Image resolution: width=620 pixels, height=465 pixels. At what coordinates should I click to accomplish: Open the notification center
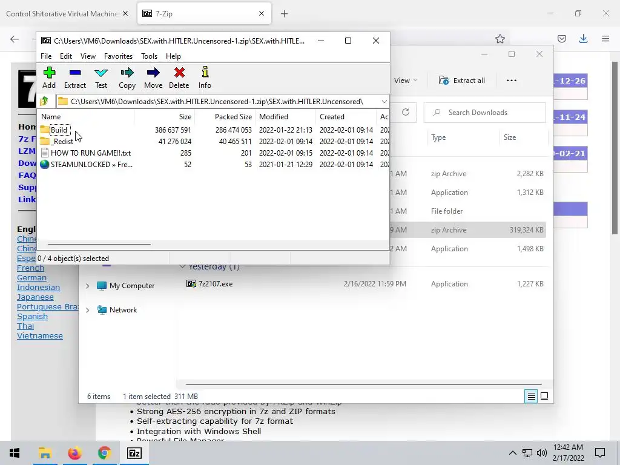600,453
